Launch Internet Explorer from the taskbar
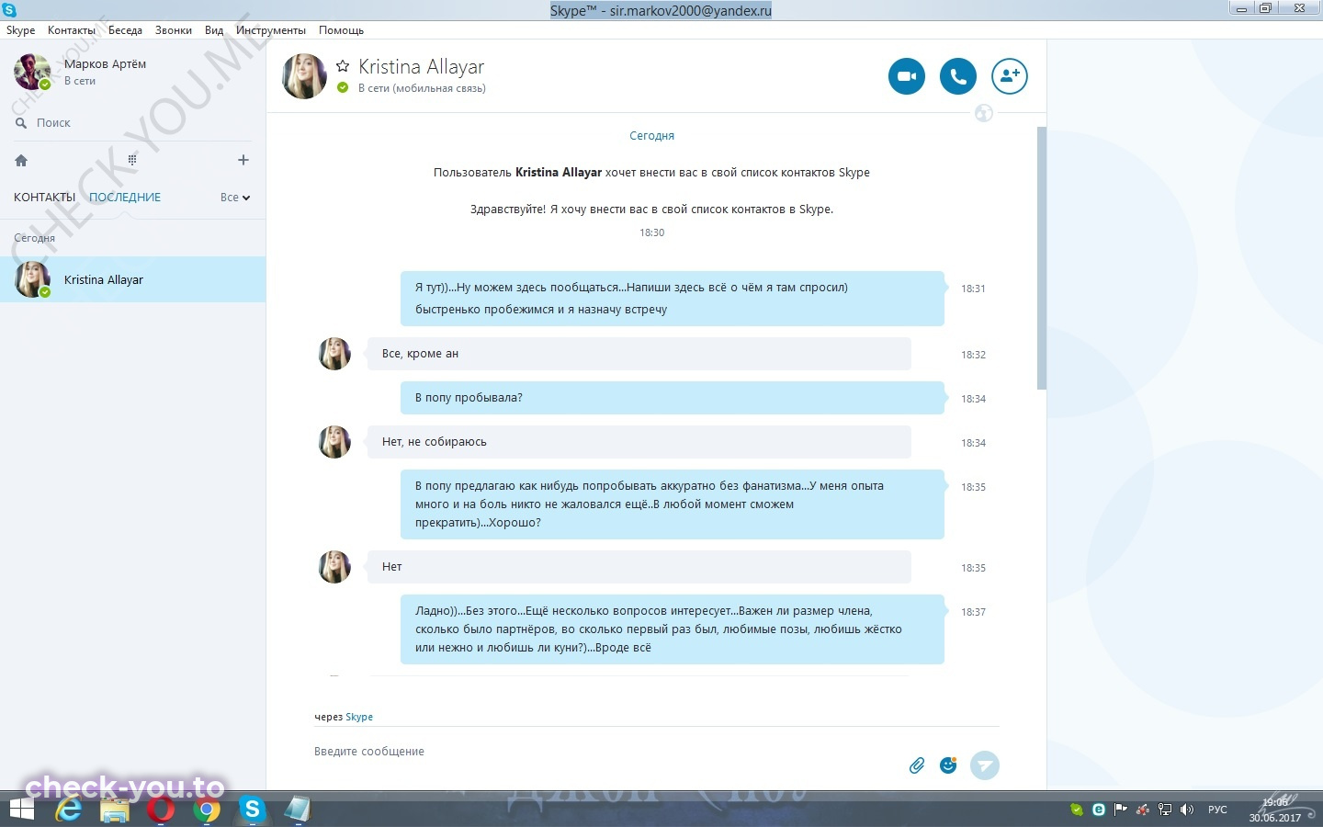 (69, 810)
